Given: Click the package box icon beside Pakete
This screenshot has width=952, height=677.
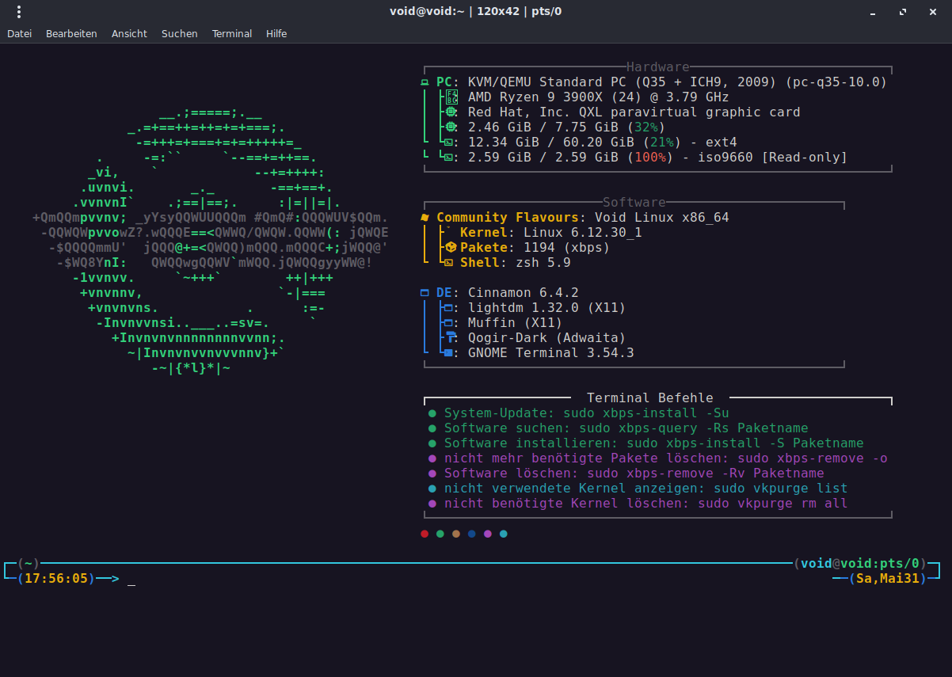Looking at the screenshot, I should point(451,248).
